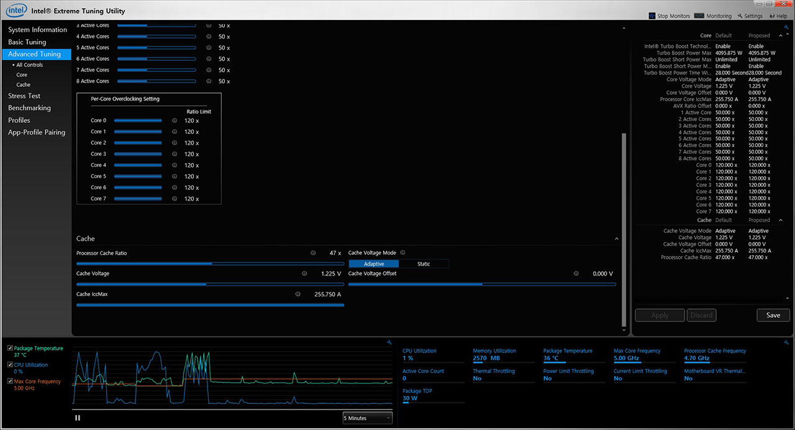Click info icon next to Processor Cache Ratio
The width and height of the screenshot is (795, 430).
313,253
